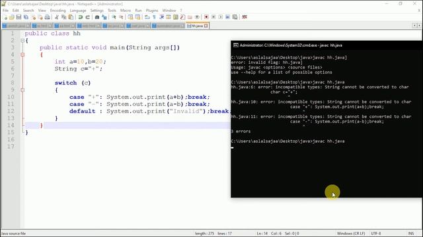This screenshot has height=237, width=423.
Task: Click the Open file toolbar icon
Action: click(x=12, y=17)
